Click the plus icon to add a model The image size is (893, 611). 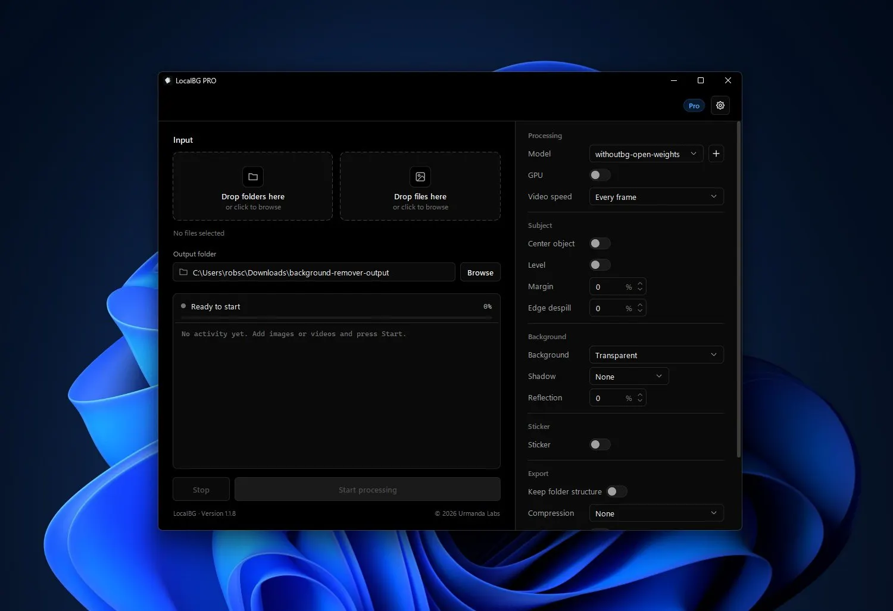(x=716, y=153)
